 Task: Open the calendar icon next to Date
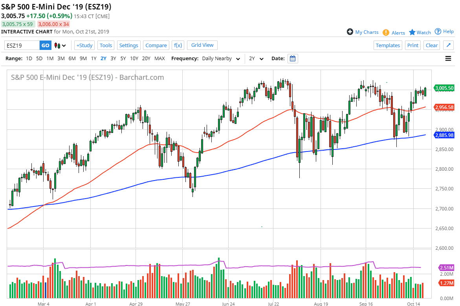pos(292,58)
